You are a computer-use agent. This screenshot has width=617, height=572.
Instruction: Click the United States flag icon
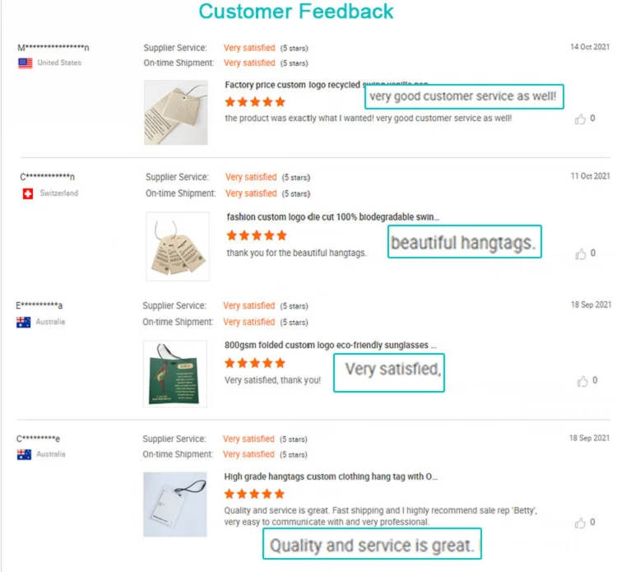26,63
